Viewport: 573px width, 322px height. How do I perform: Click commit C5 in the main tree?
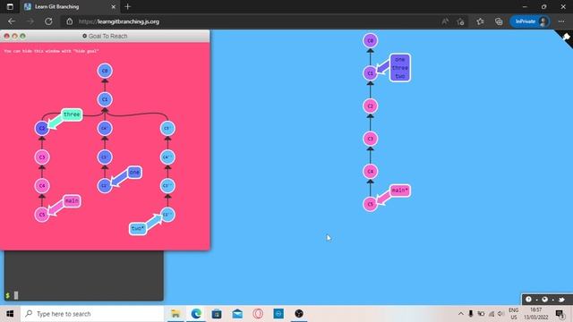370,204
